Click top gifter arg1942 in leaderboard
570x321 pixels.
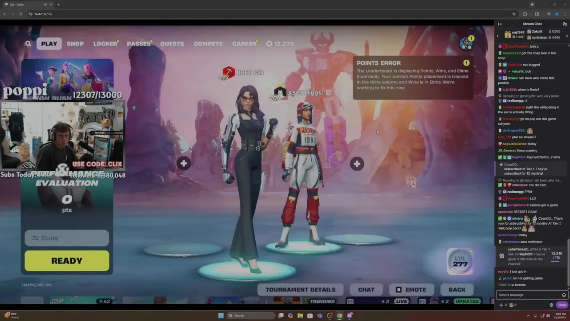click(x=514, y=35)
